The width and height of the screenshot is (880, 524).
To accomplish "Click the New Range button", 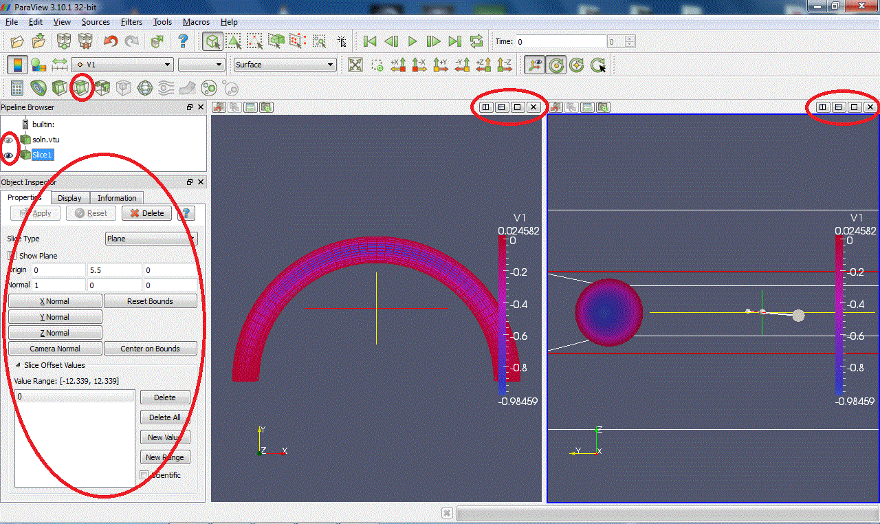I will click(165, 457).
